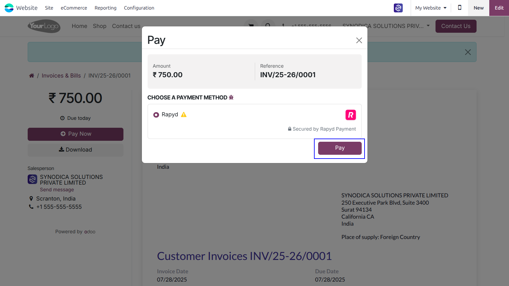The height and width of the screenshot is (286, 509).
Task: Click the odoo Powered by link
Action: click(90, 232)
